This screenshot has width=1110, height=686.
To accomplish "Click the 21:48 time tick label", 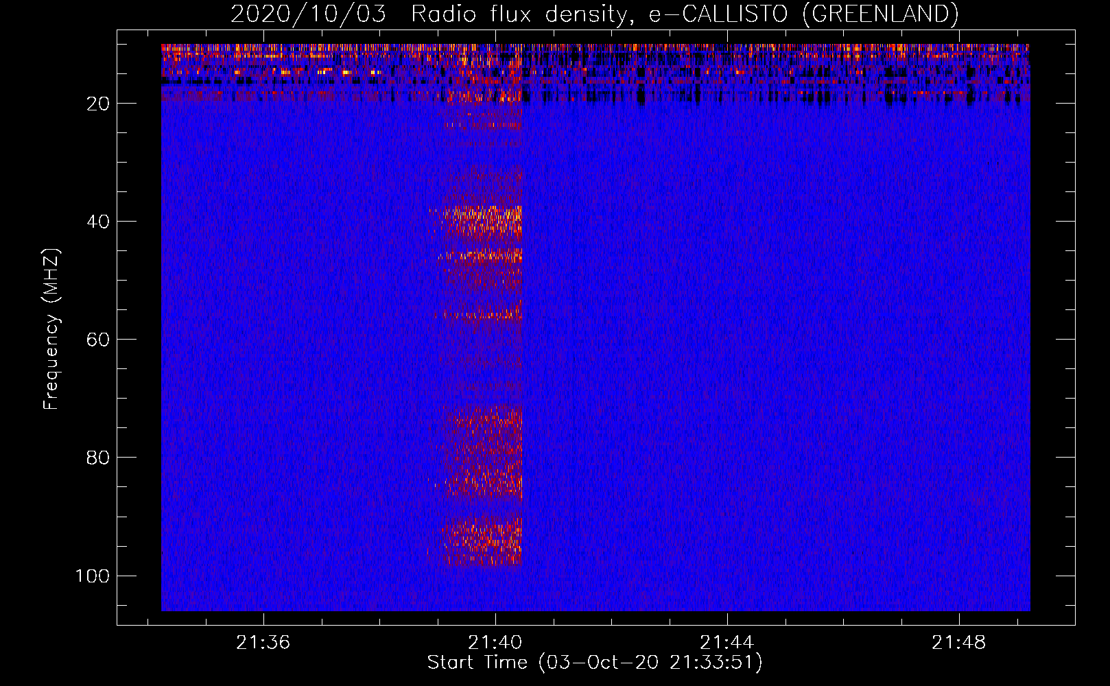I will tap(959, 643).
